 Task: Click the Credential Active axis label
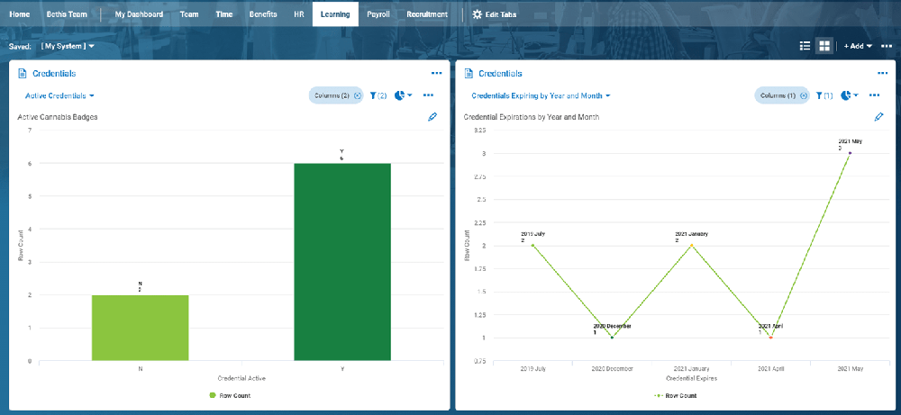click(x=241, y=379)
